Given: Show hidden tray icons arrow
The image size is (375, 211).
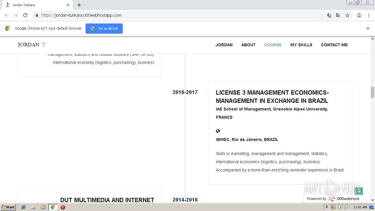Looking at the screenshot, I should pos(327,207).
